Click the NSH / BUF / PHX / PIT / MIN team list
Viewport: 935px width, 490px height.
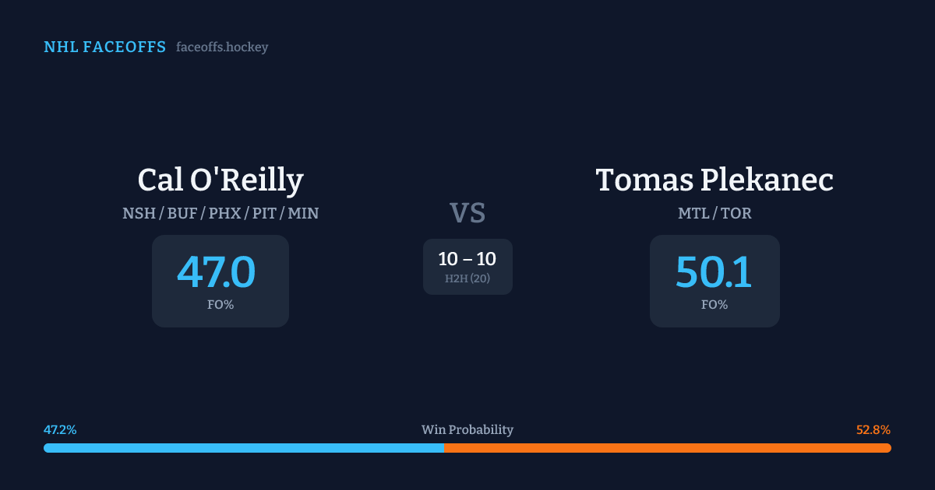(x=221, y=213)
